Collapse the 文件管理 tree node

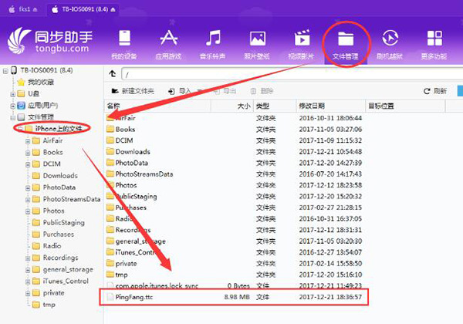[12, 118]
